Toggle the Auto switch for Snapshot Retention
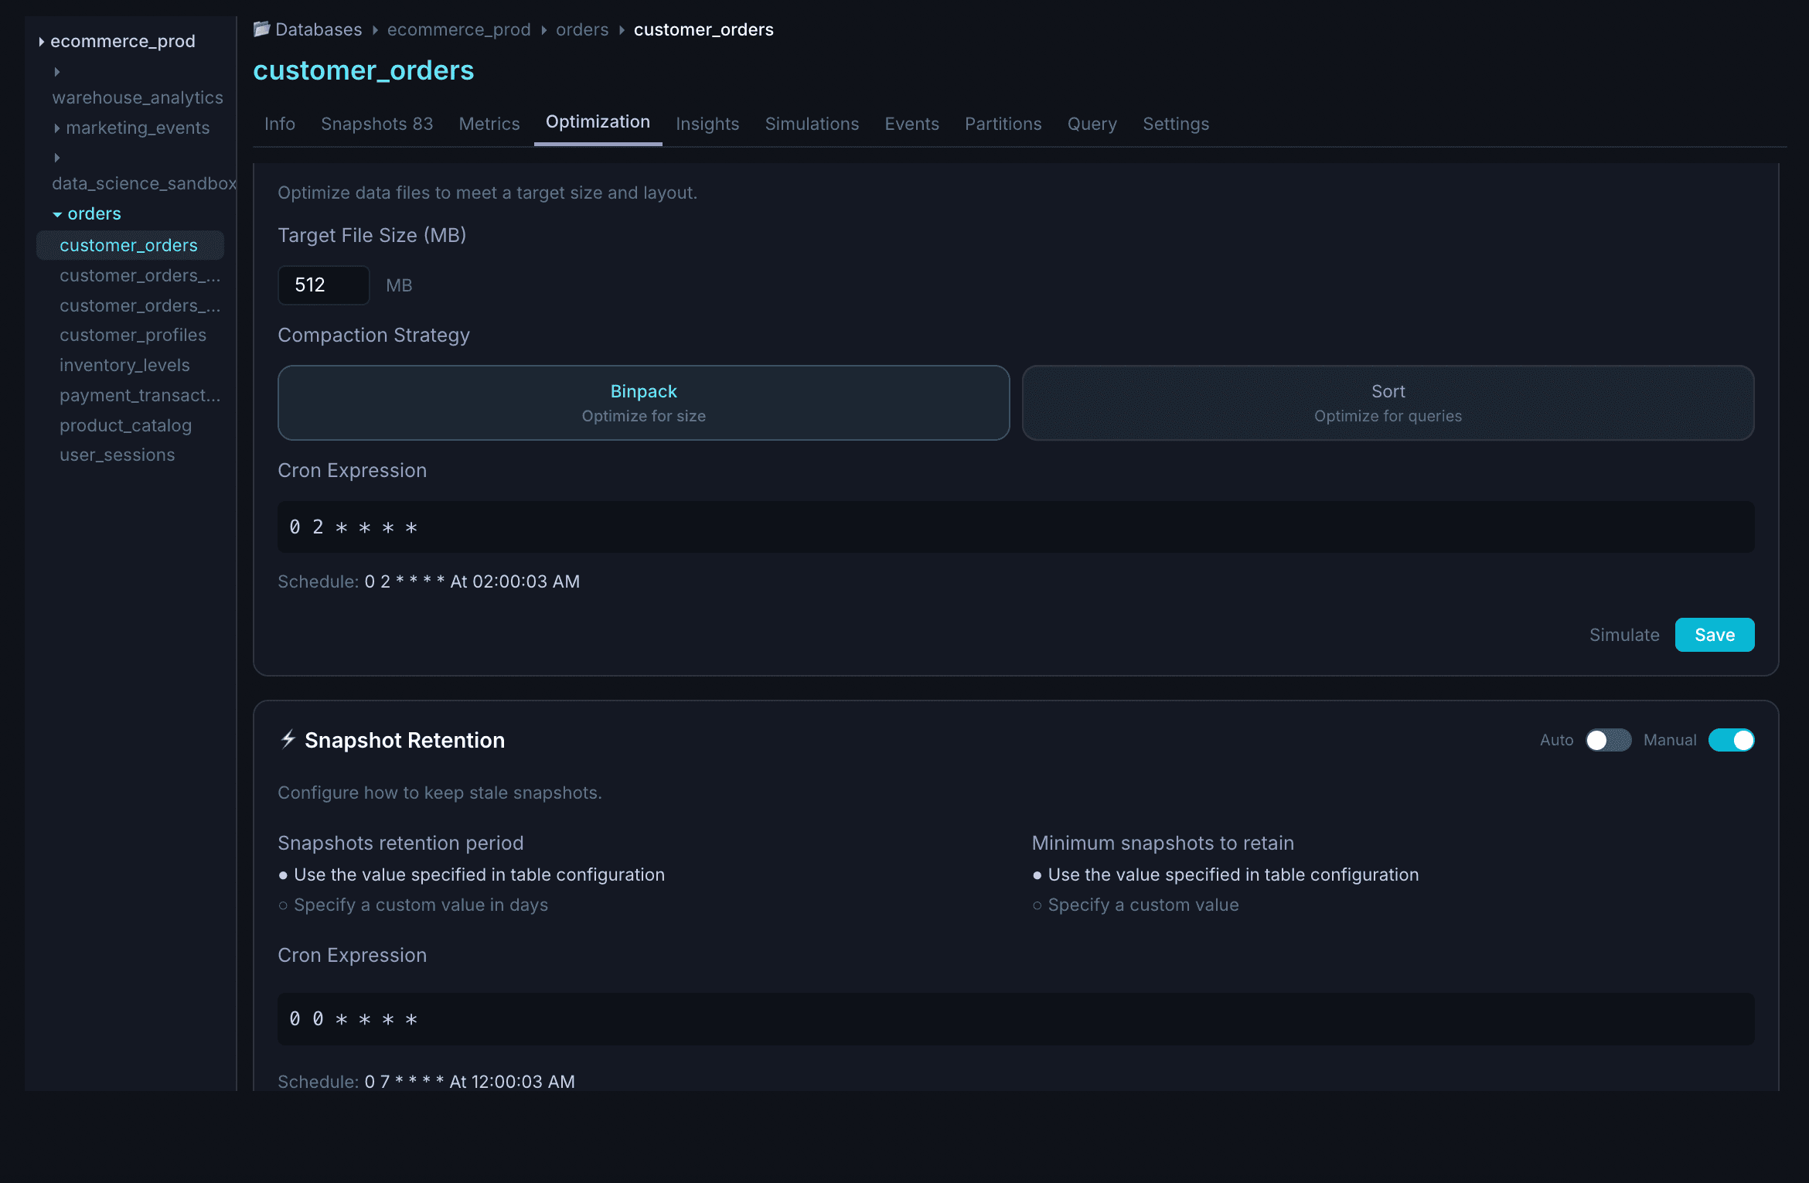1809x1183 pixels. pyautogui.click(x=1608, y=740)
